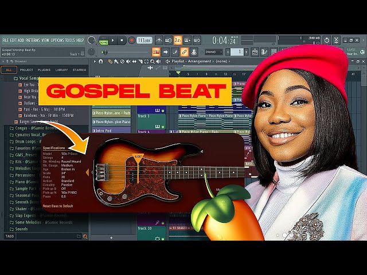The image size is (367, 275).
Task: Toggle the wait-for-input button
Action: [168, 41]
